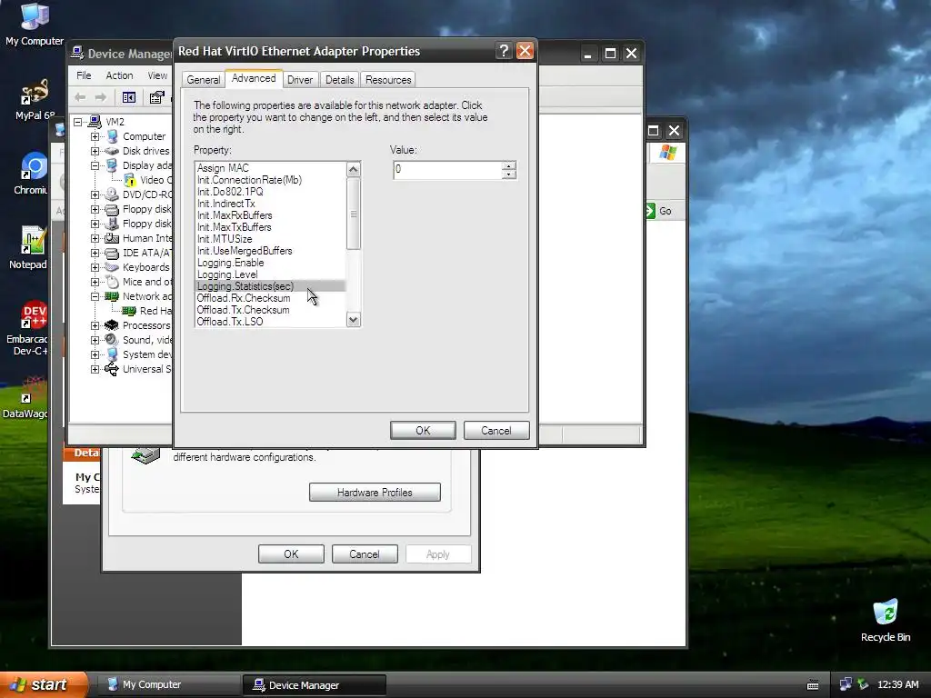Click the Forward arrow in Device Manager toolbar
Image resolution: width=931 pixels, height=698 pixels.
point(101,97)
